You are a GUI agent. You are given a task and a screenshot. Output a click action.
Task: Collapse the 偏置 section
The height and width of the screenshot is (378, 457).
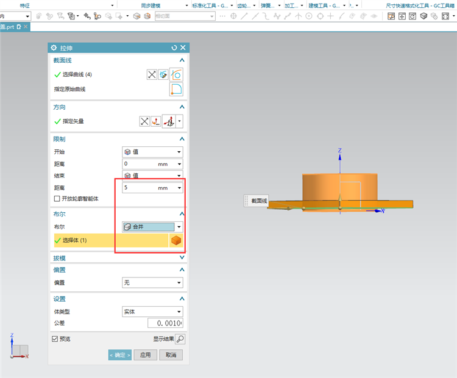(182, 269)
